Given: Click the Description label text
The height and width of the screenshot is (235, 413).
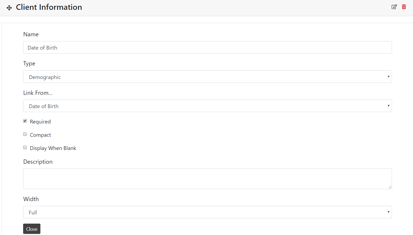Looking at the screenshot, I should tap(38, 162).
